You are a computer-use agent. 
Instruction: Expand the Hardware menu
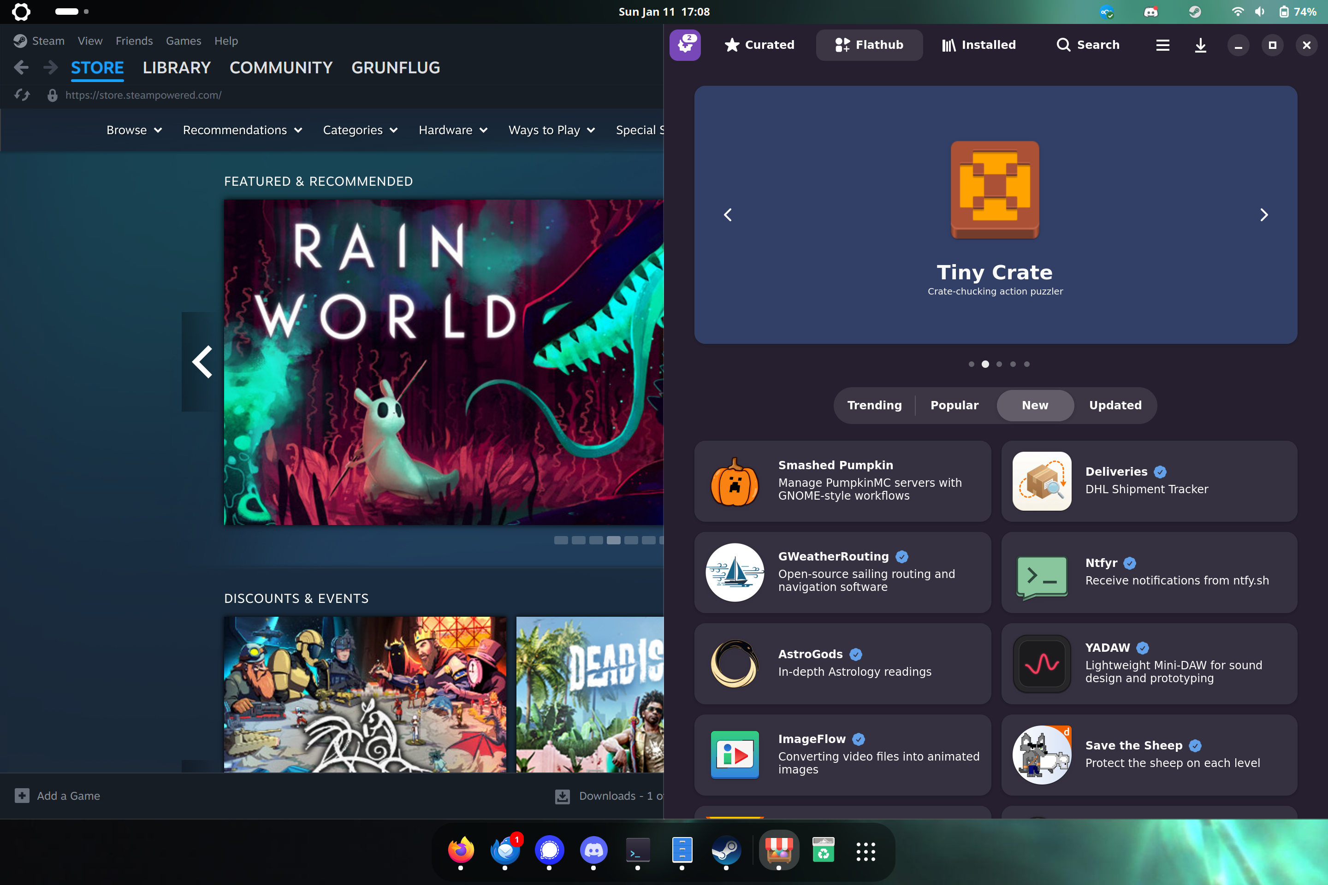tap(453, 130)
